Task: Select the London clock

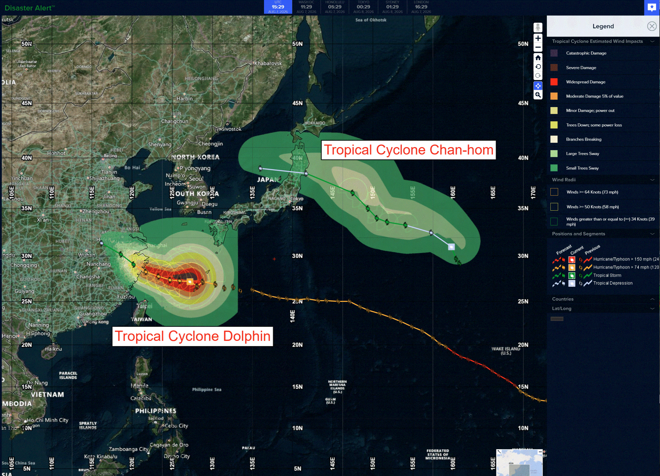Action: click(421, 7)
